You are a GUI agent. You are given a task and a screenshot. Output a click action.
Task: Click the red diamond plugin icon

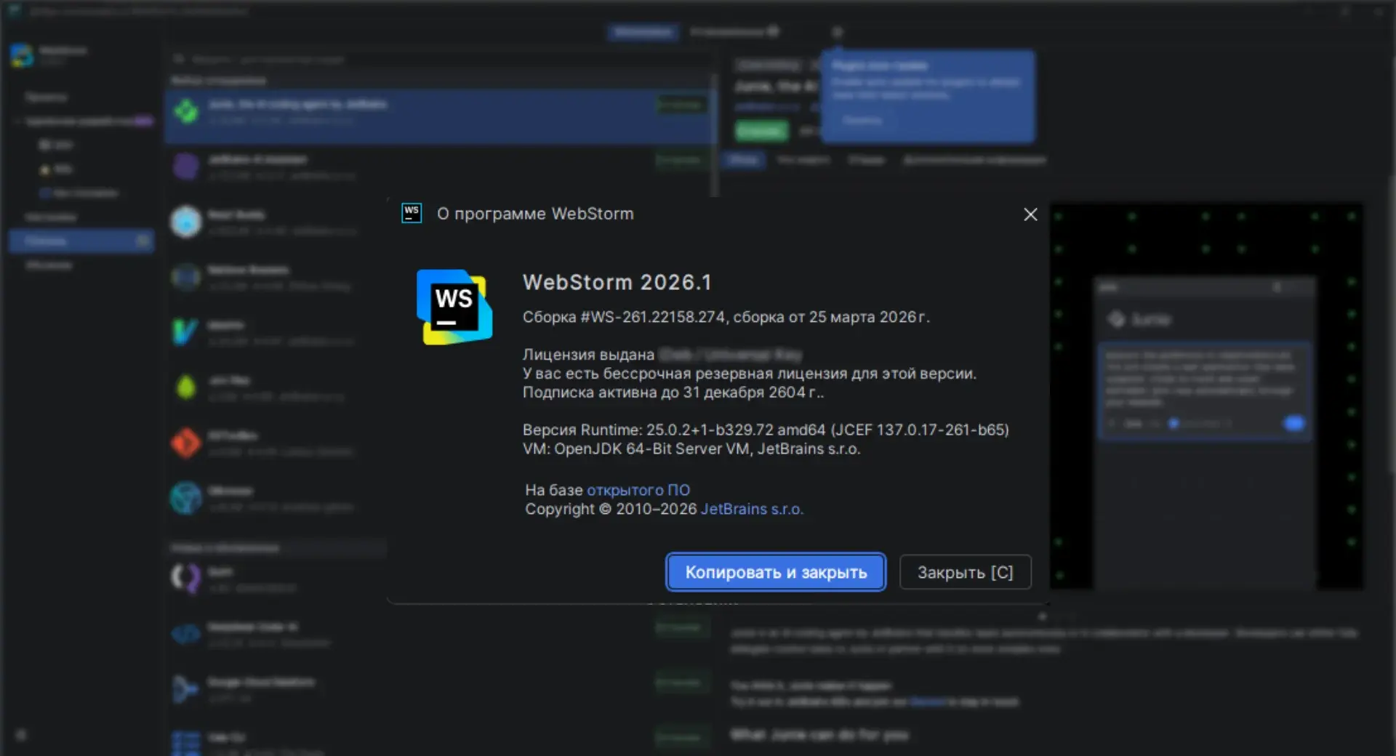click(x=185, y=443)
